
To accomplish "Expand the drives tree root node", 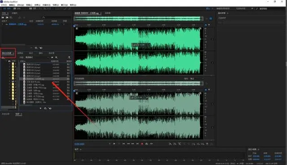I will [6, 61].
